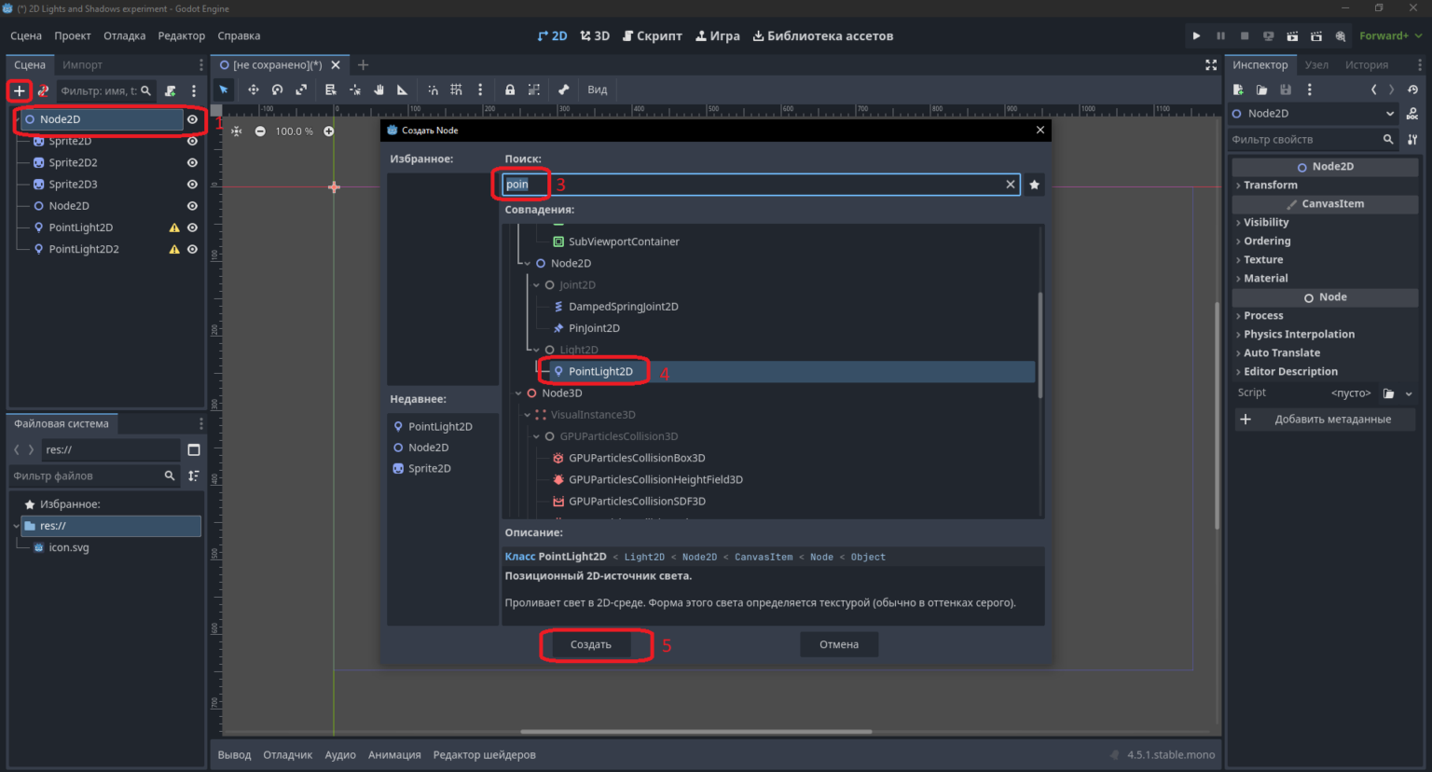Collapse GPUParticlesCollision3D branch in dialog

[x=536, y=436]
